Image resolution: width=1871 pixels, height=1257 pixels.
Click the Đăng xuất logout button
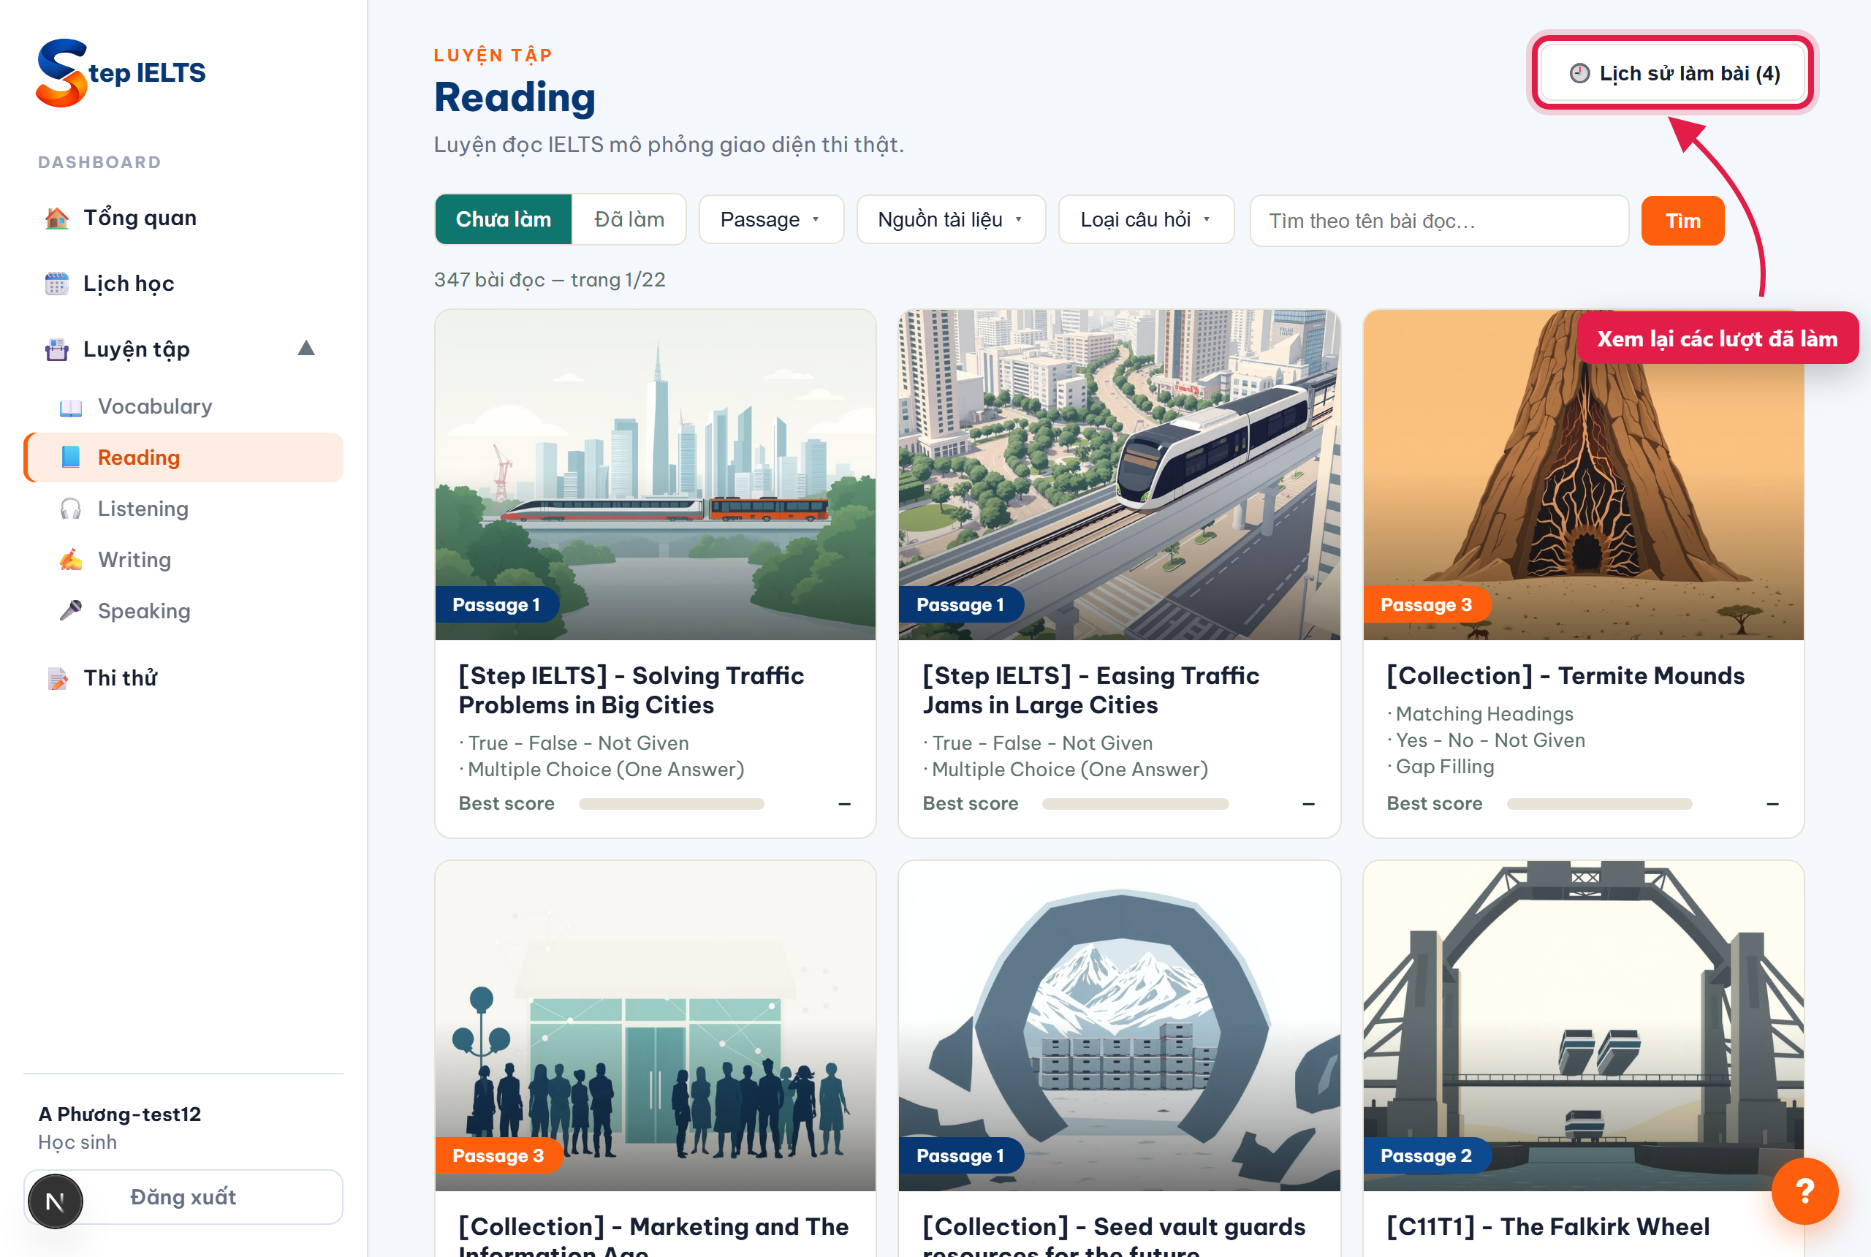183,1197
